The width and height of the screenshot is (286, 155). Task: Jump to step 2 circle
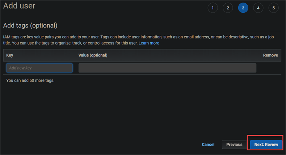pyautogui.click(x=228, y=8)
